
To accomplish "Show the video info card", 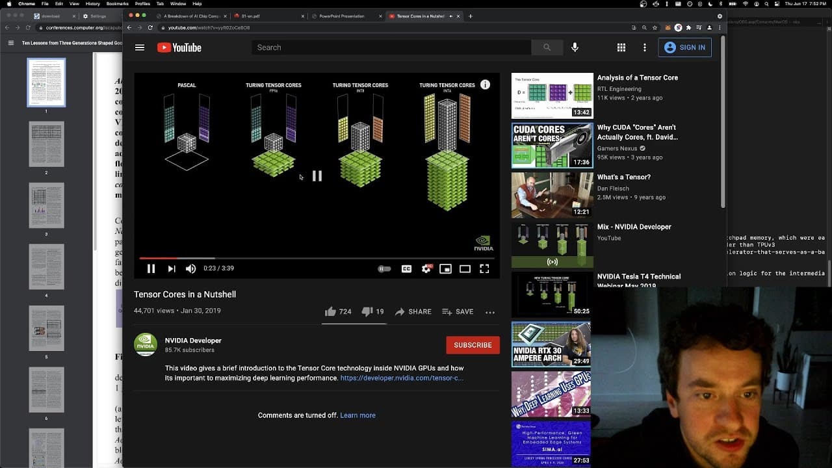I will (485, 84).
